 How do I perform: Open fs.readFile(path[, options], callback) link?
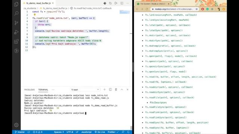coord(170,98)
